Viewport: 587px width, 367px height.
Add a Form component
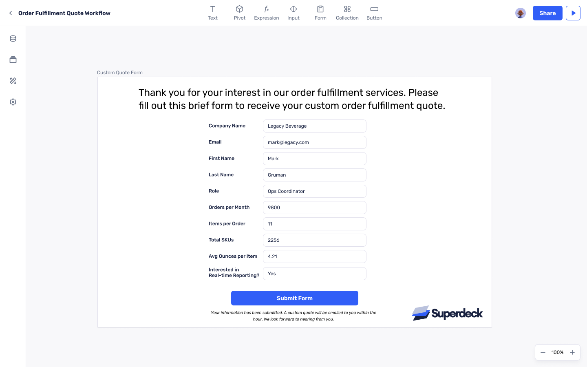click(x=320, y=13)
